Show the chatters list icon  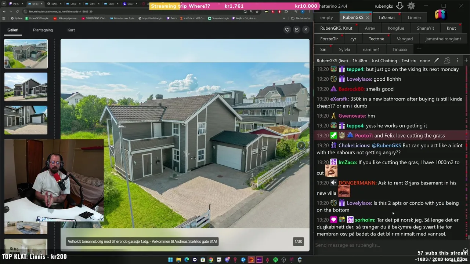tap(447, 60)
